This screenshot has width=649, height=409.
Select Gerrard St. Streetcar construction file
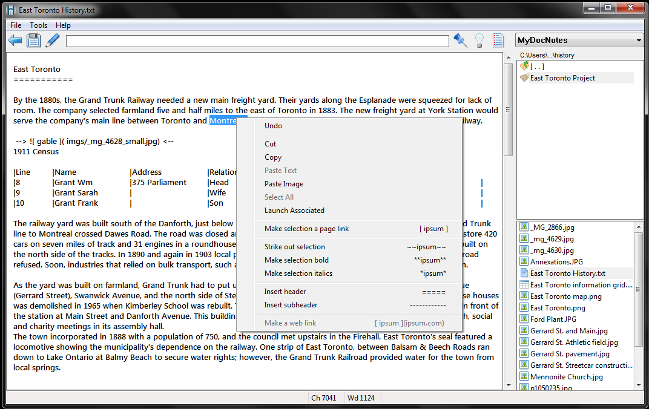tap(581, 365)
